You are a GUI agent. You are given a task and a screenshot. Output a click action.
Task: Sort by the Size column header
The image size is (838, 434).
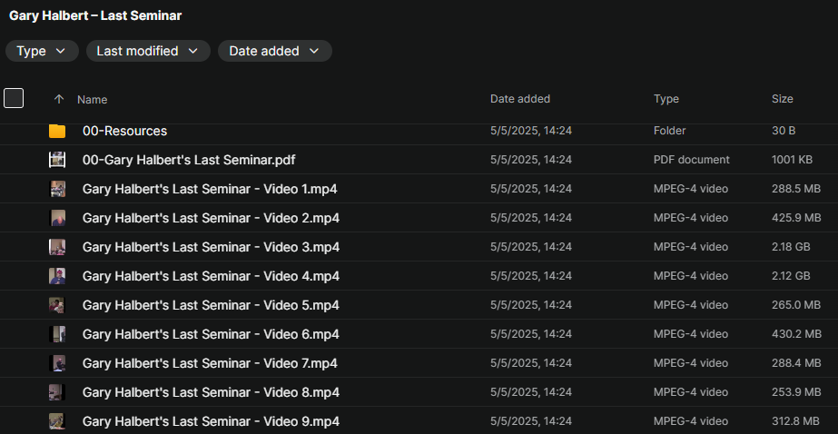click(x=783, y=99)
